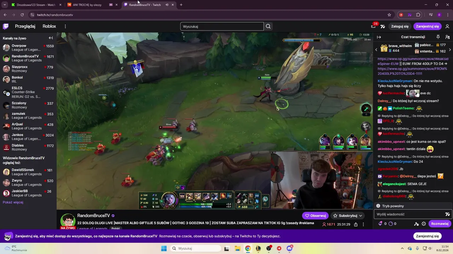Open the stream options three-dot menu

pyautogui.click(x=363, y=224)
